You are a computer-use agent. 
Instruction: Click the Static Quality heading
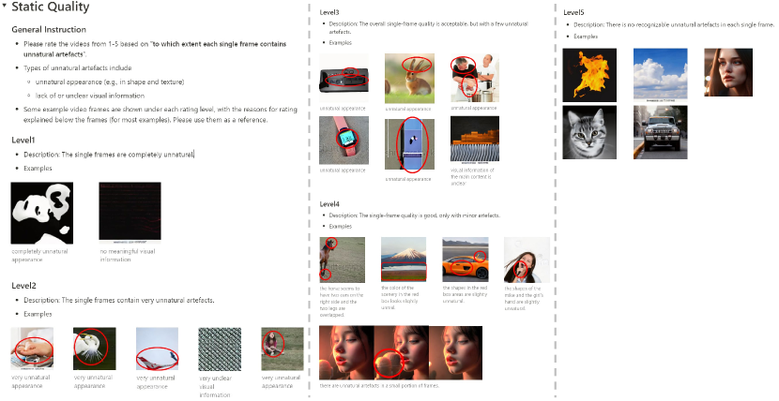(50, 7)
